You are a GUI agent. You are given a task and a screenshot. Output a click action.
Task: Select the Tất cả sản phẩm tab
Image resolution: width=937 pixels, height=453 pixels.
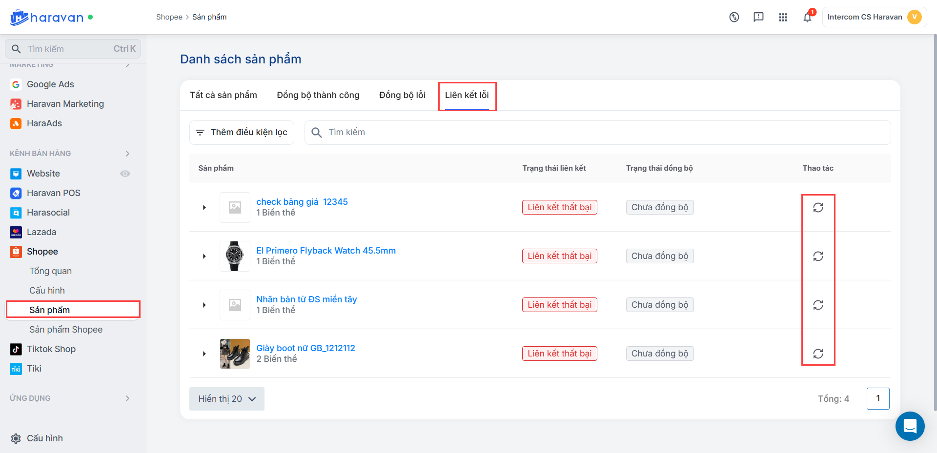(224, 95)
